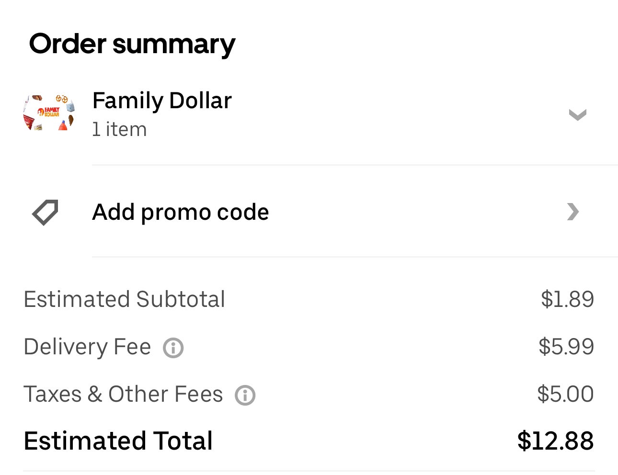Click the divider line under Estimated Total
Image resolution: width=618 pixels, height=475 pixels.
309,471
